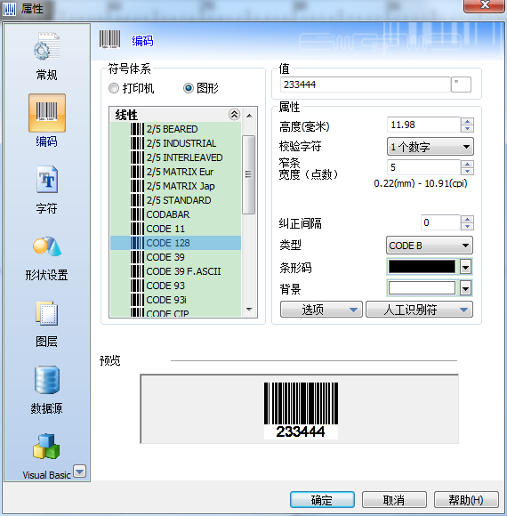Decrease the 高度 height value
The width and height of the screenshot is (507, 516).
click(x=467, y=129)
